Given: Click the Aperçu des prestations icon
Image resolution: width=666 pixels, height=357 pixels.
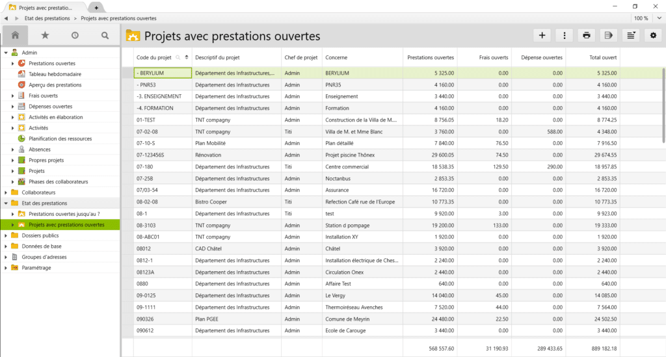Looking at the screenshot, I should pos(21,85).
